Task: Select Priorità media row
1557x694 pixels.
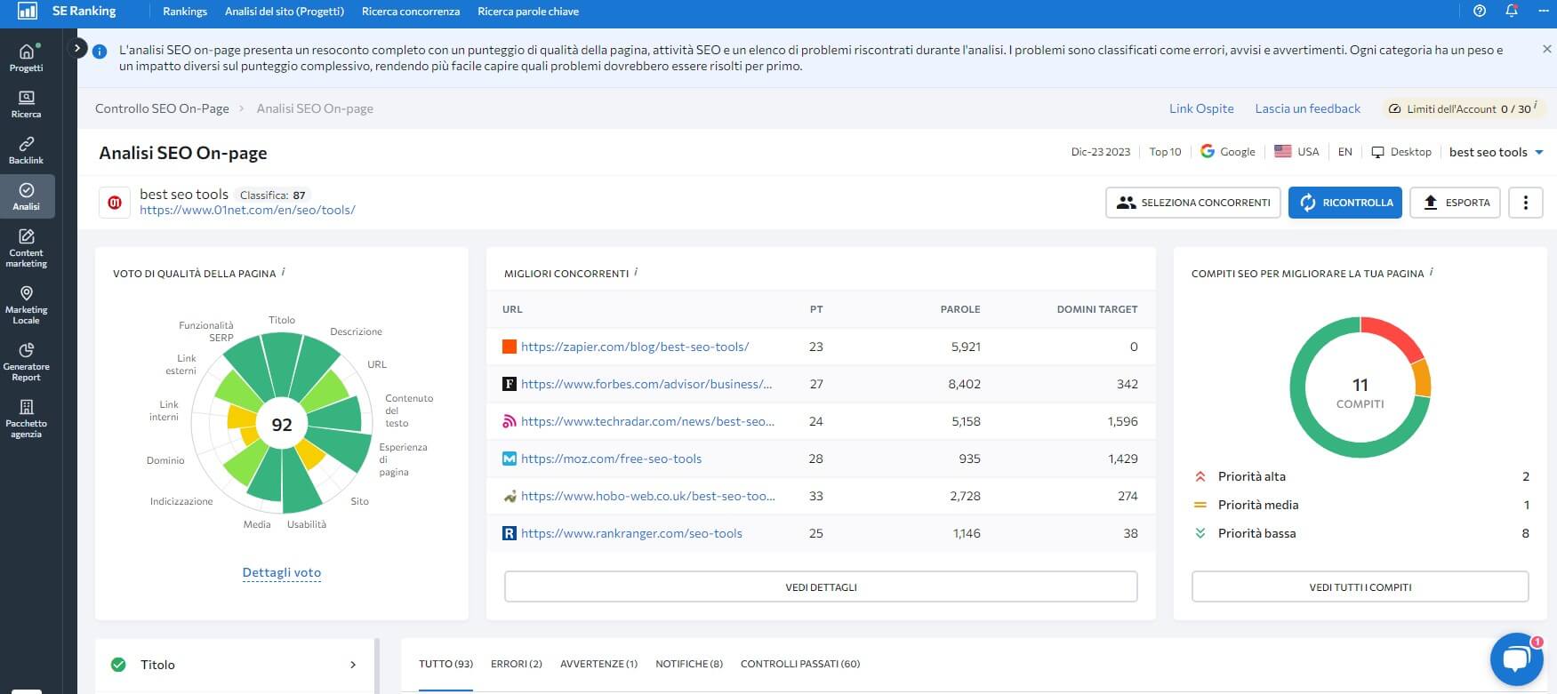Action: pyautogui.click(x=1360, y=505)
